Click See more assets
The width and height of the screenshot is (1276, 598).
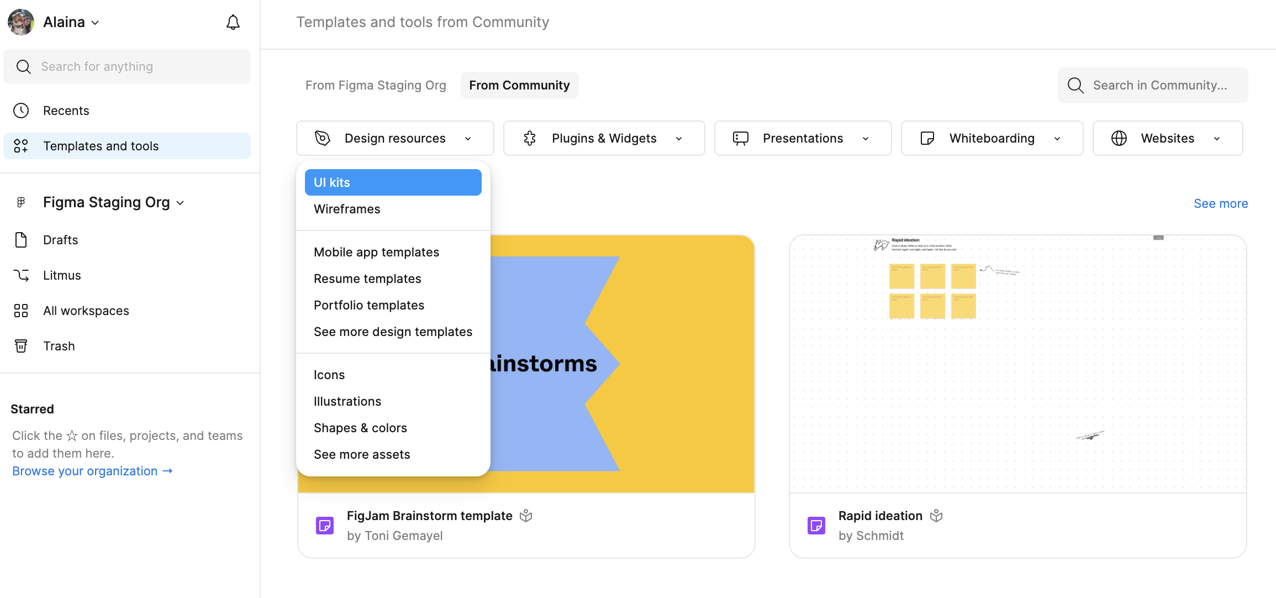pyautogui.click(x=393, y=454)
